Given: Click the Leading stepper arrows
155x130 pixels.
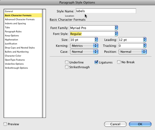Looking at the screenshot, I should pos(144,40).
